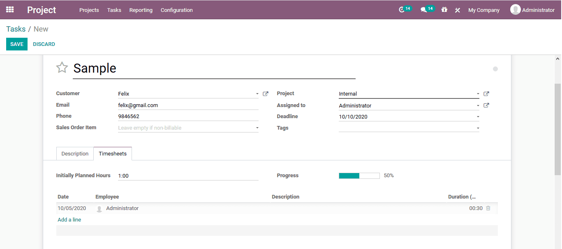Open the Deadline date picker dropdown
The height and width of the screenshot is (249, 562).
[477, 117]
